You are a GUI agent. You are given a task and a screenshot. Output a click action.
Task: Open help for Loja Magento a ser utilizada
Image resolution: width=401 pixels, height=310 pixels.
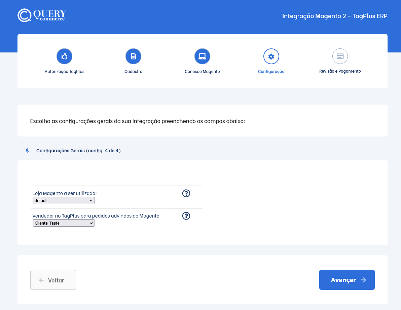tap(186, 193)
